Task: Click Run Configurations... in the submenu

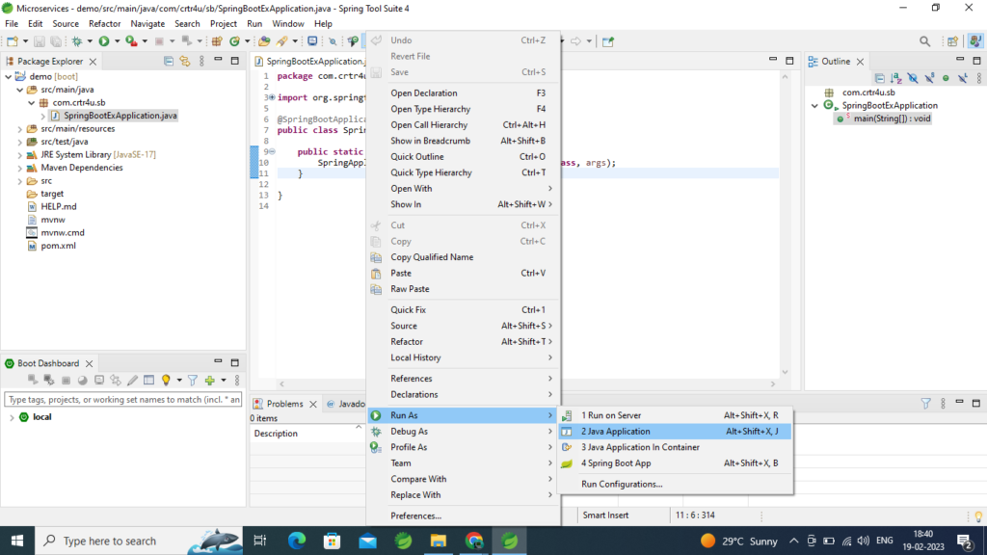Action: click(x=675, y=484)
